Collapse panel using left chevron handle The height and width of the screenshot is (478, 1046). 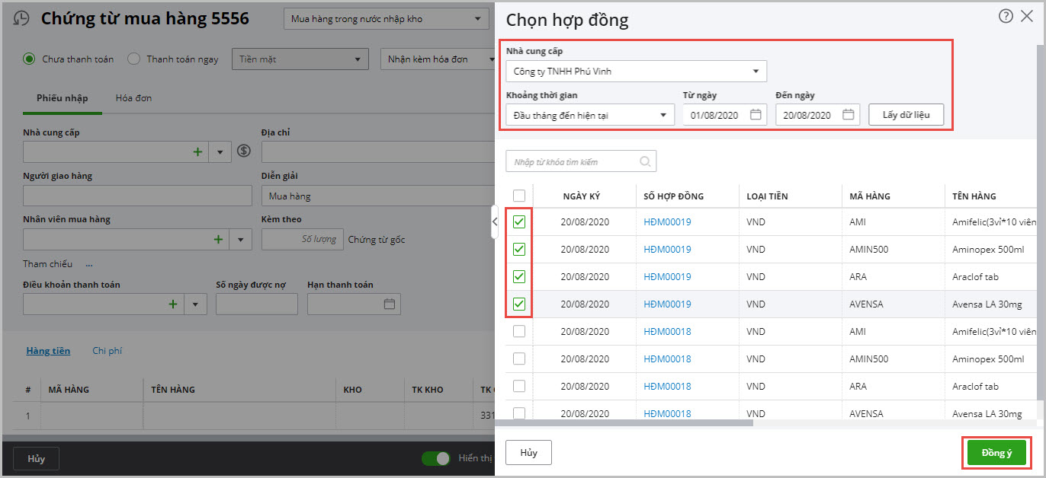pyautogui.click(x=494, y=221)
